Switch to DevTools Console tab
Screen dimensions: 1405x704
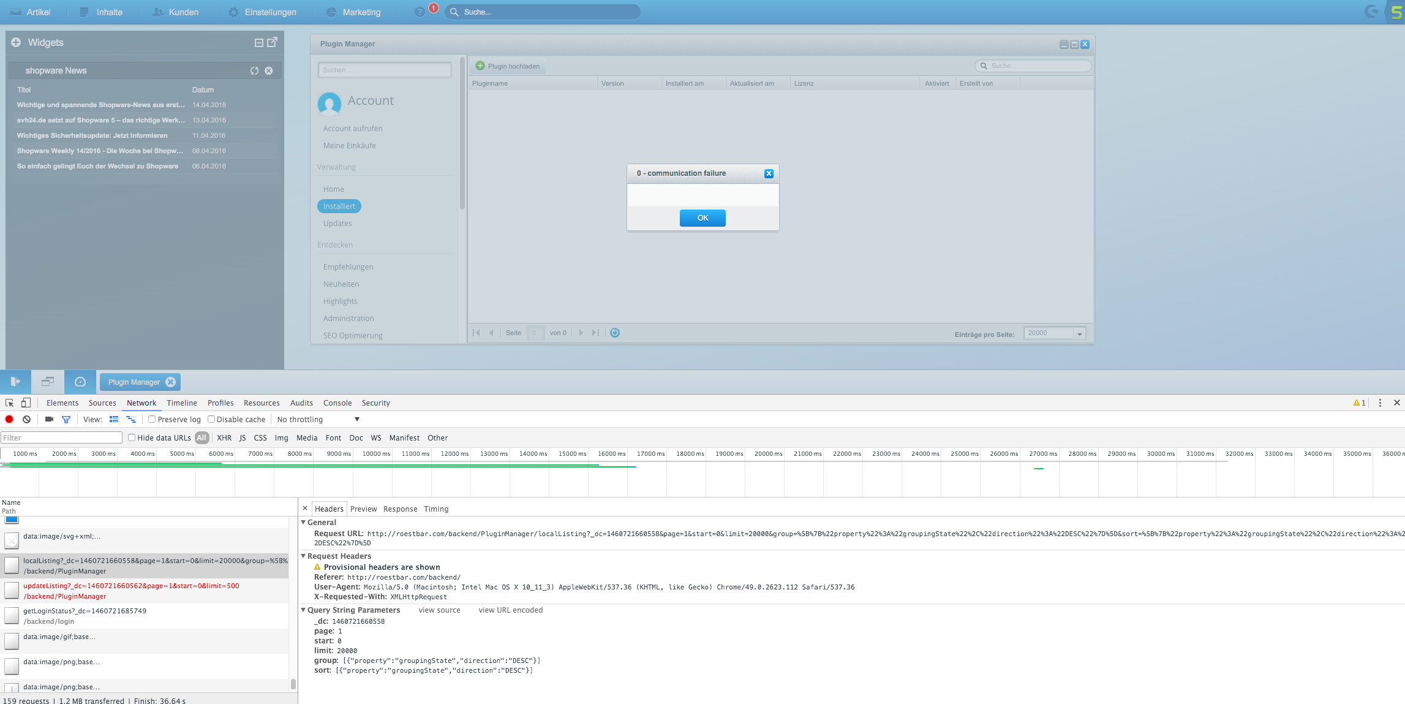tap(337, 403)
